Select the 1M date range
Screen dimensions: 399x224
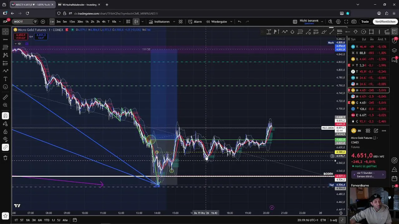[28, 220]
